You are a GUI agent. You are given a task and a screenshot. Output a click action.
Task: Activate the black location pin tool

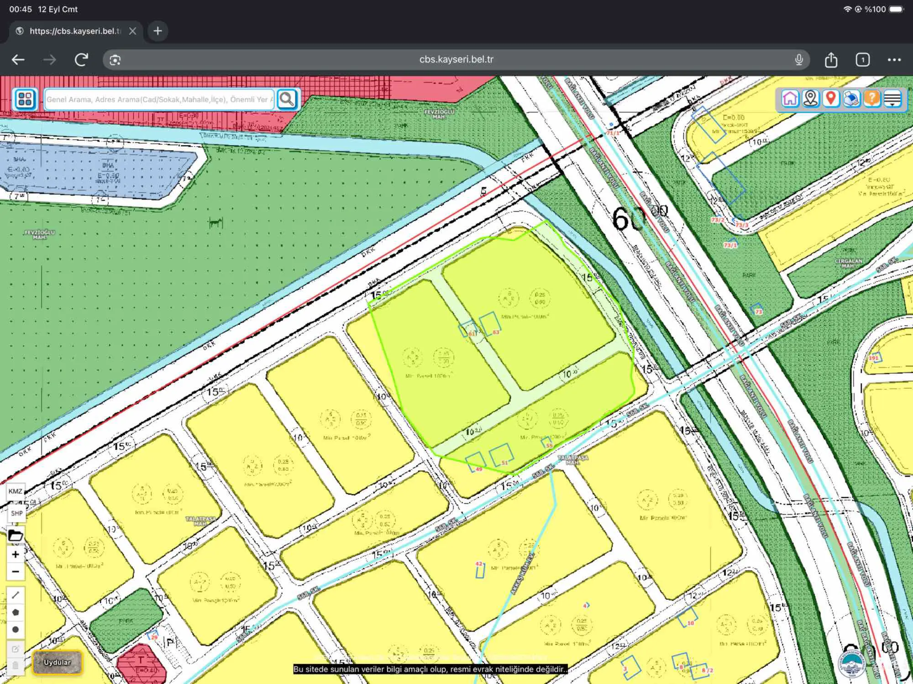click(811, 99)
